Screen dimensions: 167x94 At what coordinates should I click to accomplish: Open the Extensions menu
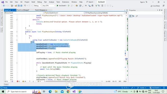point(65,2)
